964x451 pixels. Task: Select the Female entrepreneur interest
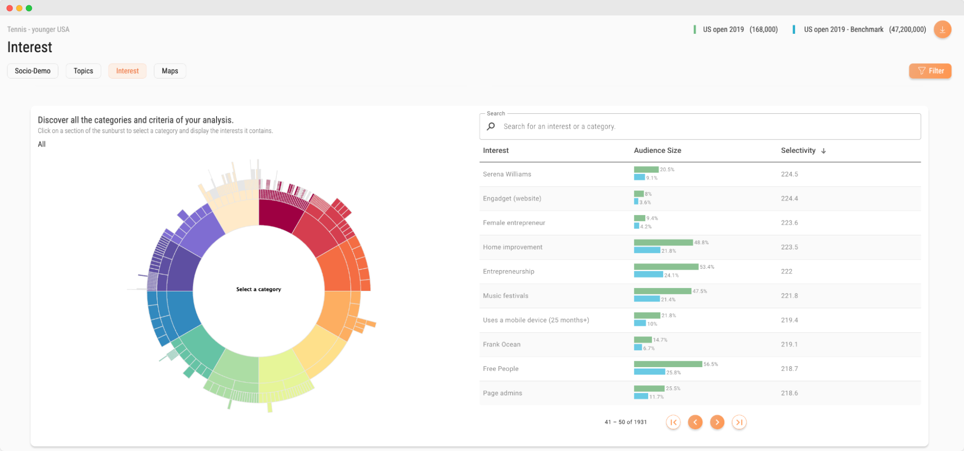point(514,223)
